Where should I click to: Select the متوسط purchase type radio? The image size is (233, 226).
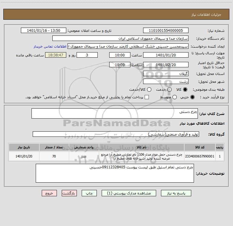(175, 97)
